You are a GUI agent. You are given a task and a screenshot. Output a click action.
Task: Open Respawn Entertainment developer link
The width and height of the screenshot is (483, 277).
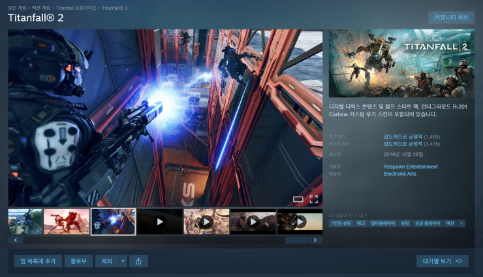click(411, 167)
